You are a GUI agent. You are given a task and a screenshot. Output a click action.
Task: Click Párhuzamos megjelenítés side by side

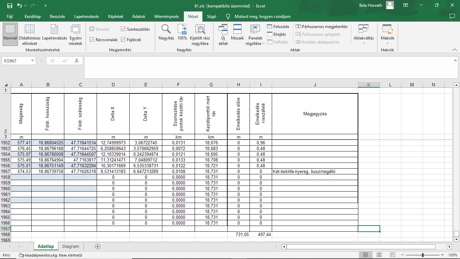point(322,27)
